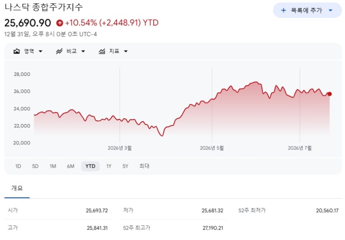Image resolution: width=345 pixels, height=240 pixels.
Task: Expand the 지표 dropdown arrow
Action: click(x=126, y=51)
